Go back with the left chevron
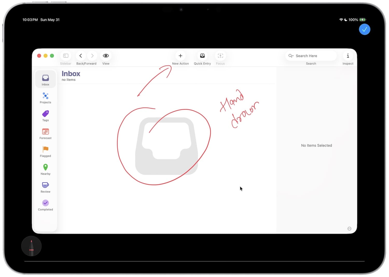The width and height of the screenshot is (389, 277). pos(81,56)
